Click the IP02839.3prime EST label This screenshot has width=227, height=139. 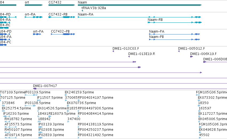[x=51, y=135]
